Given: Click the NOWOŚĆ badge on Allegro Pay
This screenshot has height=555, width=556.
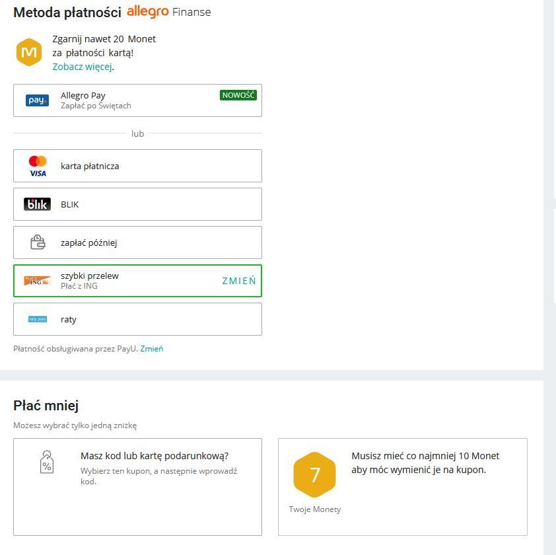Looking at the screenshot, I should click(x=238, y=95).
